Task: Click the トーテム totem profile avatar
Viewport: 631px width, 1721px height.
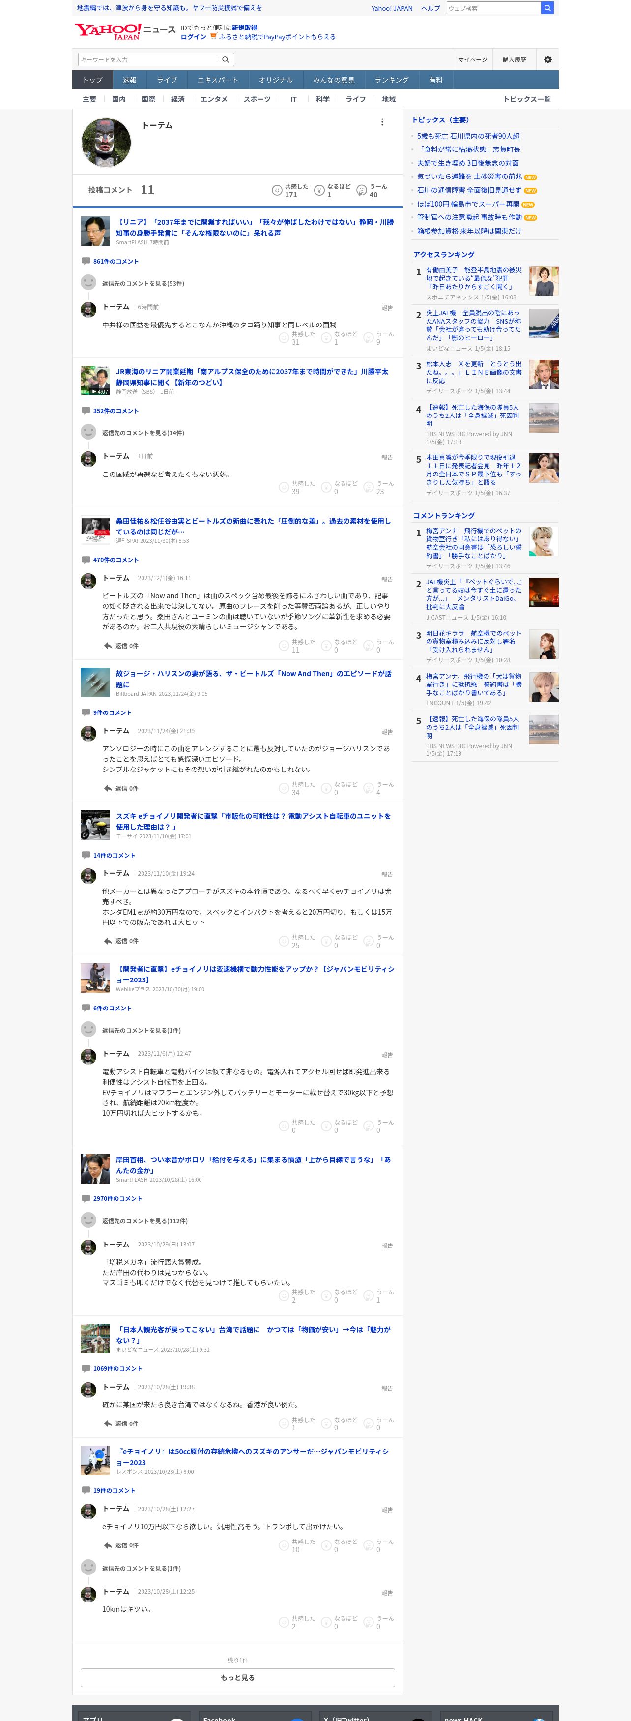Action: [x=106, y=142]
